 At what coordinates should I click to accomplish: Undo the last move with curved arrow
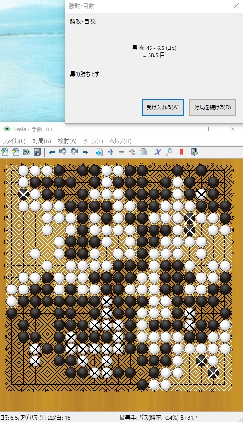tap(63, 152)
